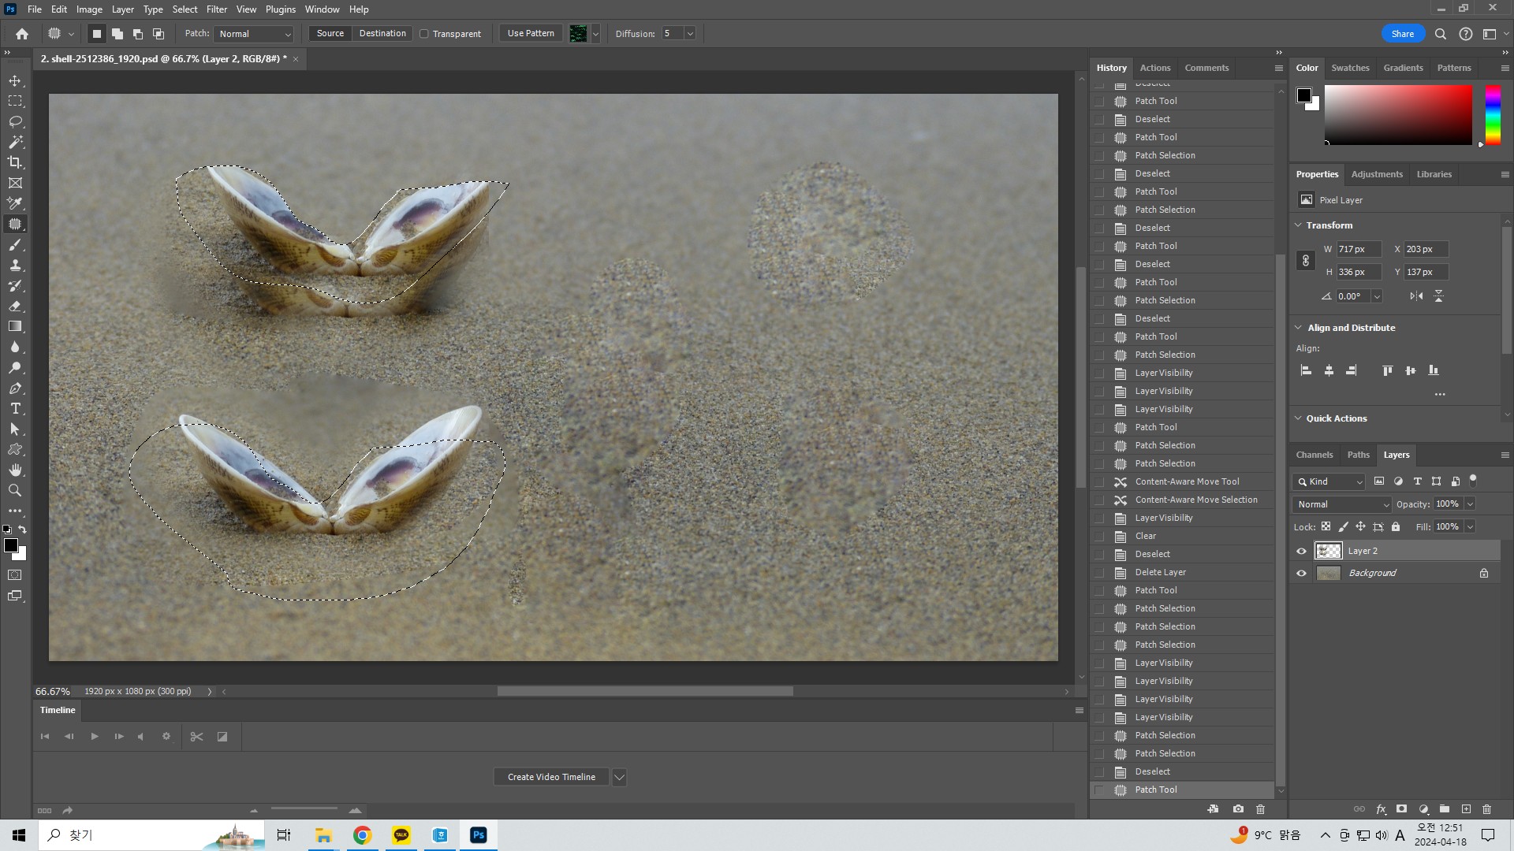Enable the Transparent checkbox
The image size is (1514, 851).
pos(424,34)
